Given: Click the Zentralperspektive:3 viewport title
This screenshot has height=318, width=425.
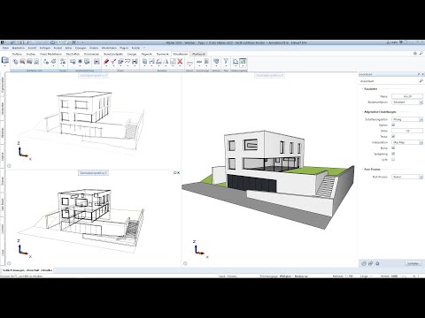Looking at the screenshot, I should (93, 75).
